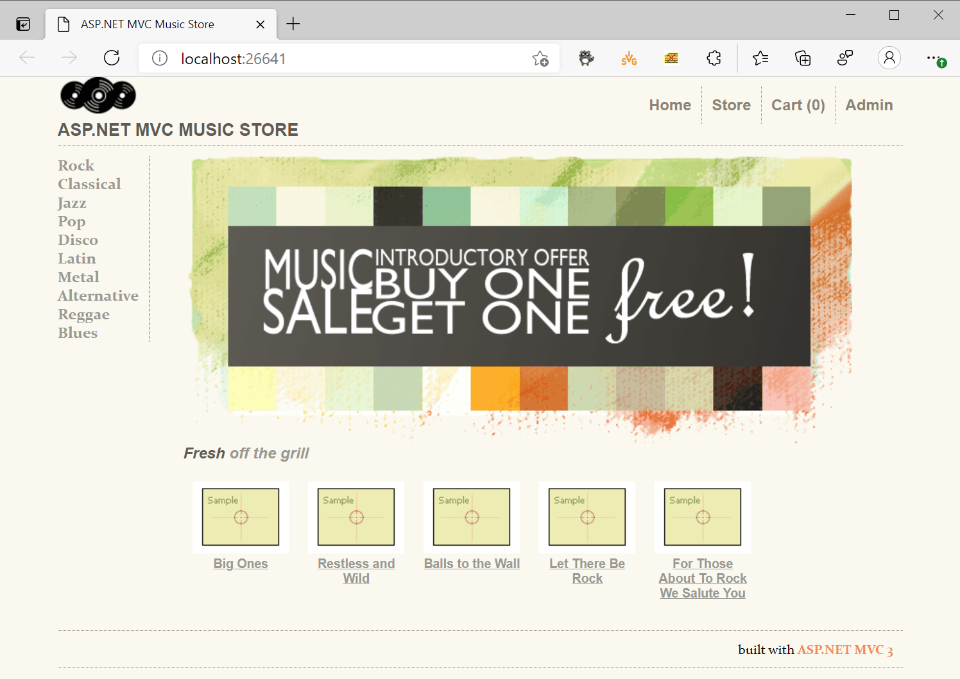Click the Let There Be Rock thumbnail
960x679 pixels.
pos(587,517)
